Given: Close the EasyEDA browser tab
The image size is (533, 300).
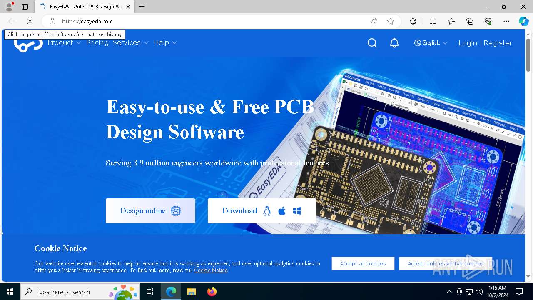Looking at the screenshot, I should [128, 7].
